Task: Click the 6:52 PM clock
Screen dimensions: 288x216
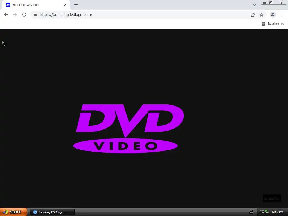Action: pos(278,212)
